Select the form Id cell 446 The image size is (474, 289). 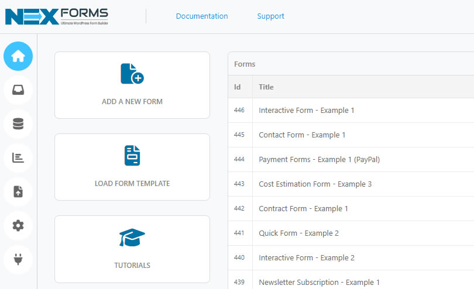point(239,110)
